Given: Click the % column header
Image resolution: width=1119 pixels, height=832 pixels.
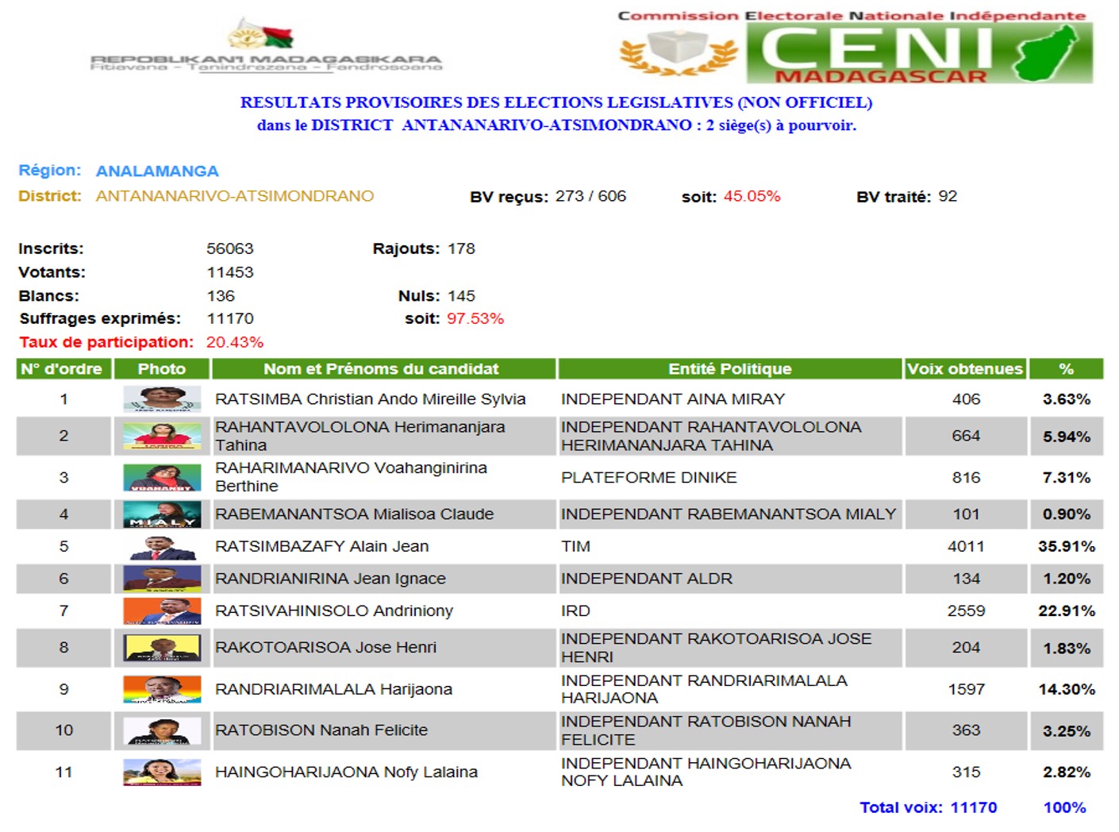Looking at the screenshot, I should click(x=1067, y=368).
